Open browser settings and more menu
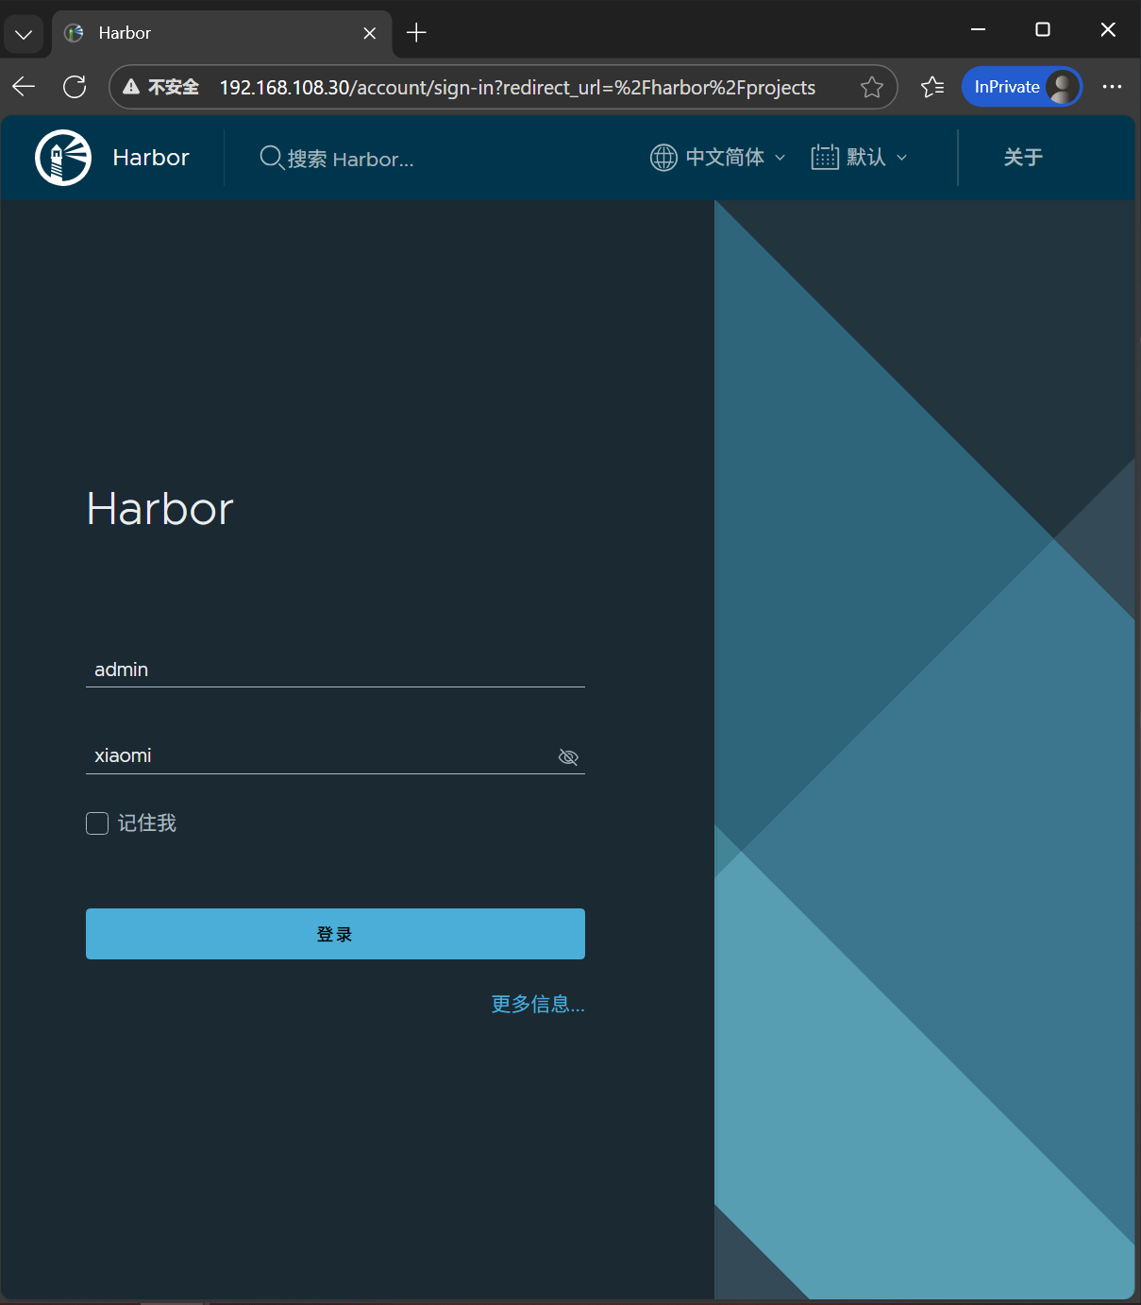The width and height of the screenshot is (1141, 1305). coord(1113,87)
